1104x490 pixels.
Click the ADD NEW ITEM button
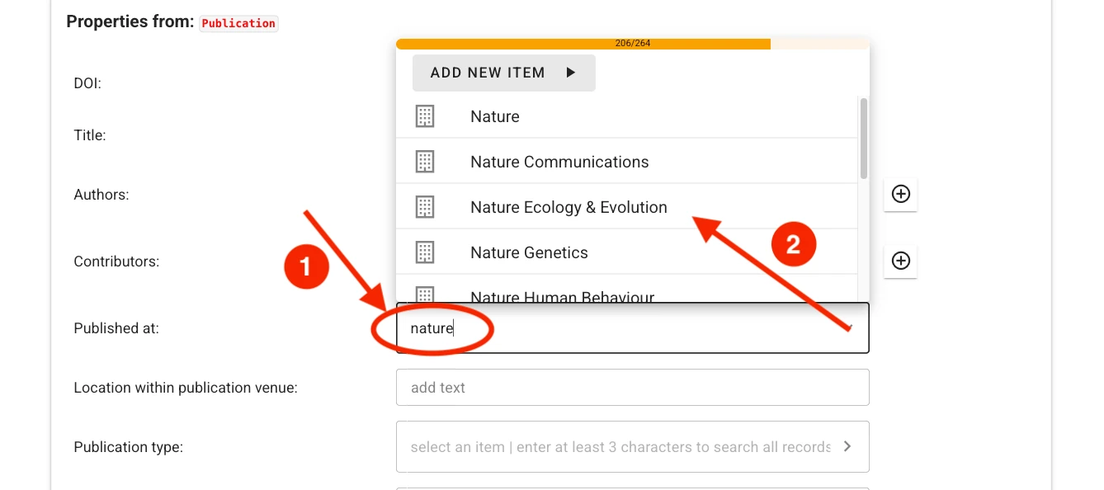[503, 73]
